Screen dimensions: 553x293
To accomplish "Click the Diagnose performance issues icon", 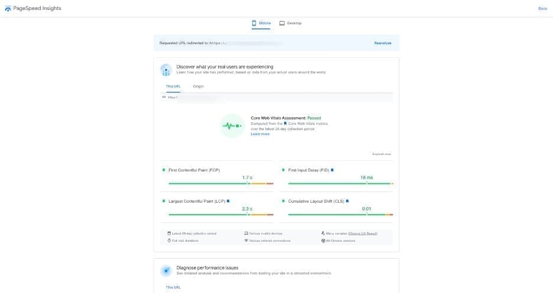I will point(166,271).
